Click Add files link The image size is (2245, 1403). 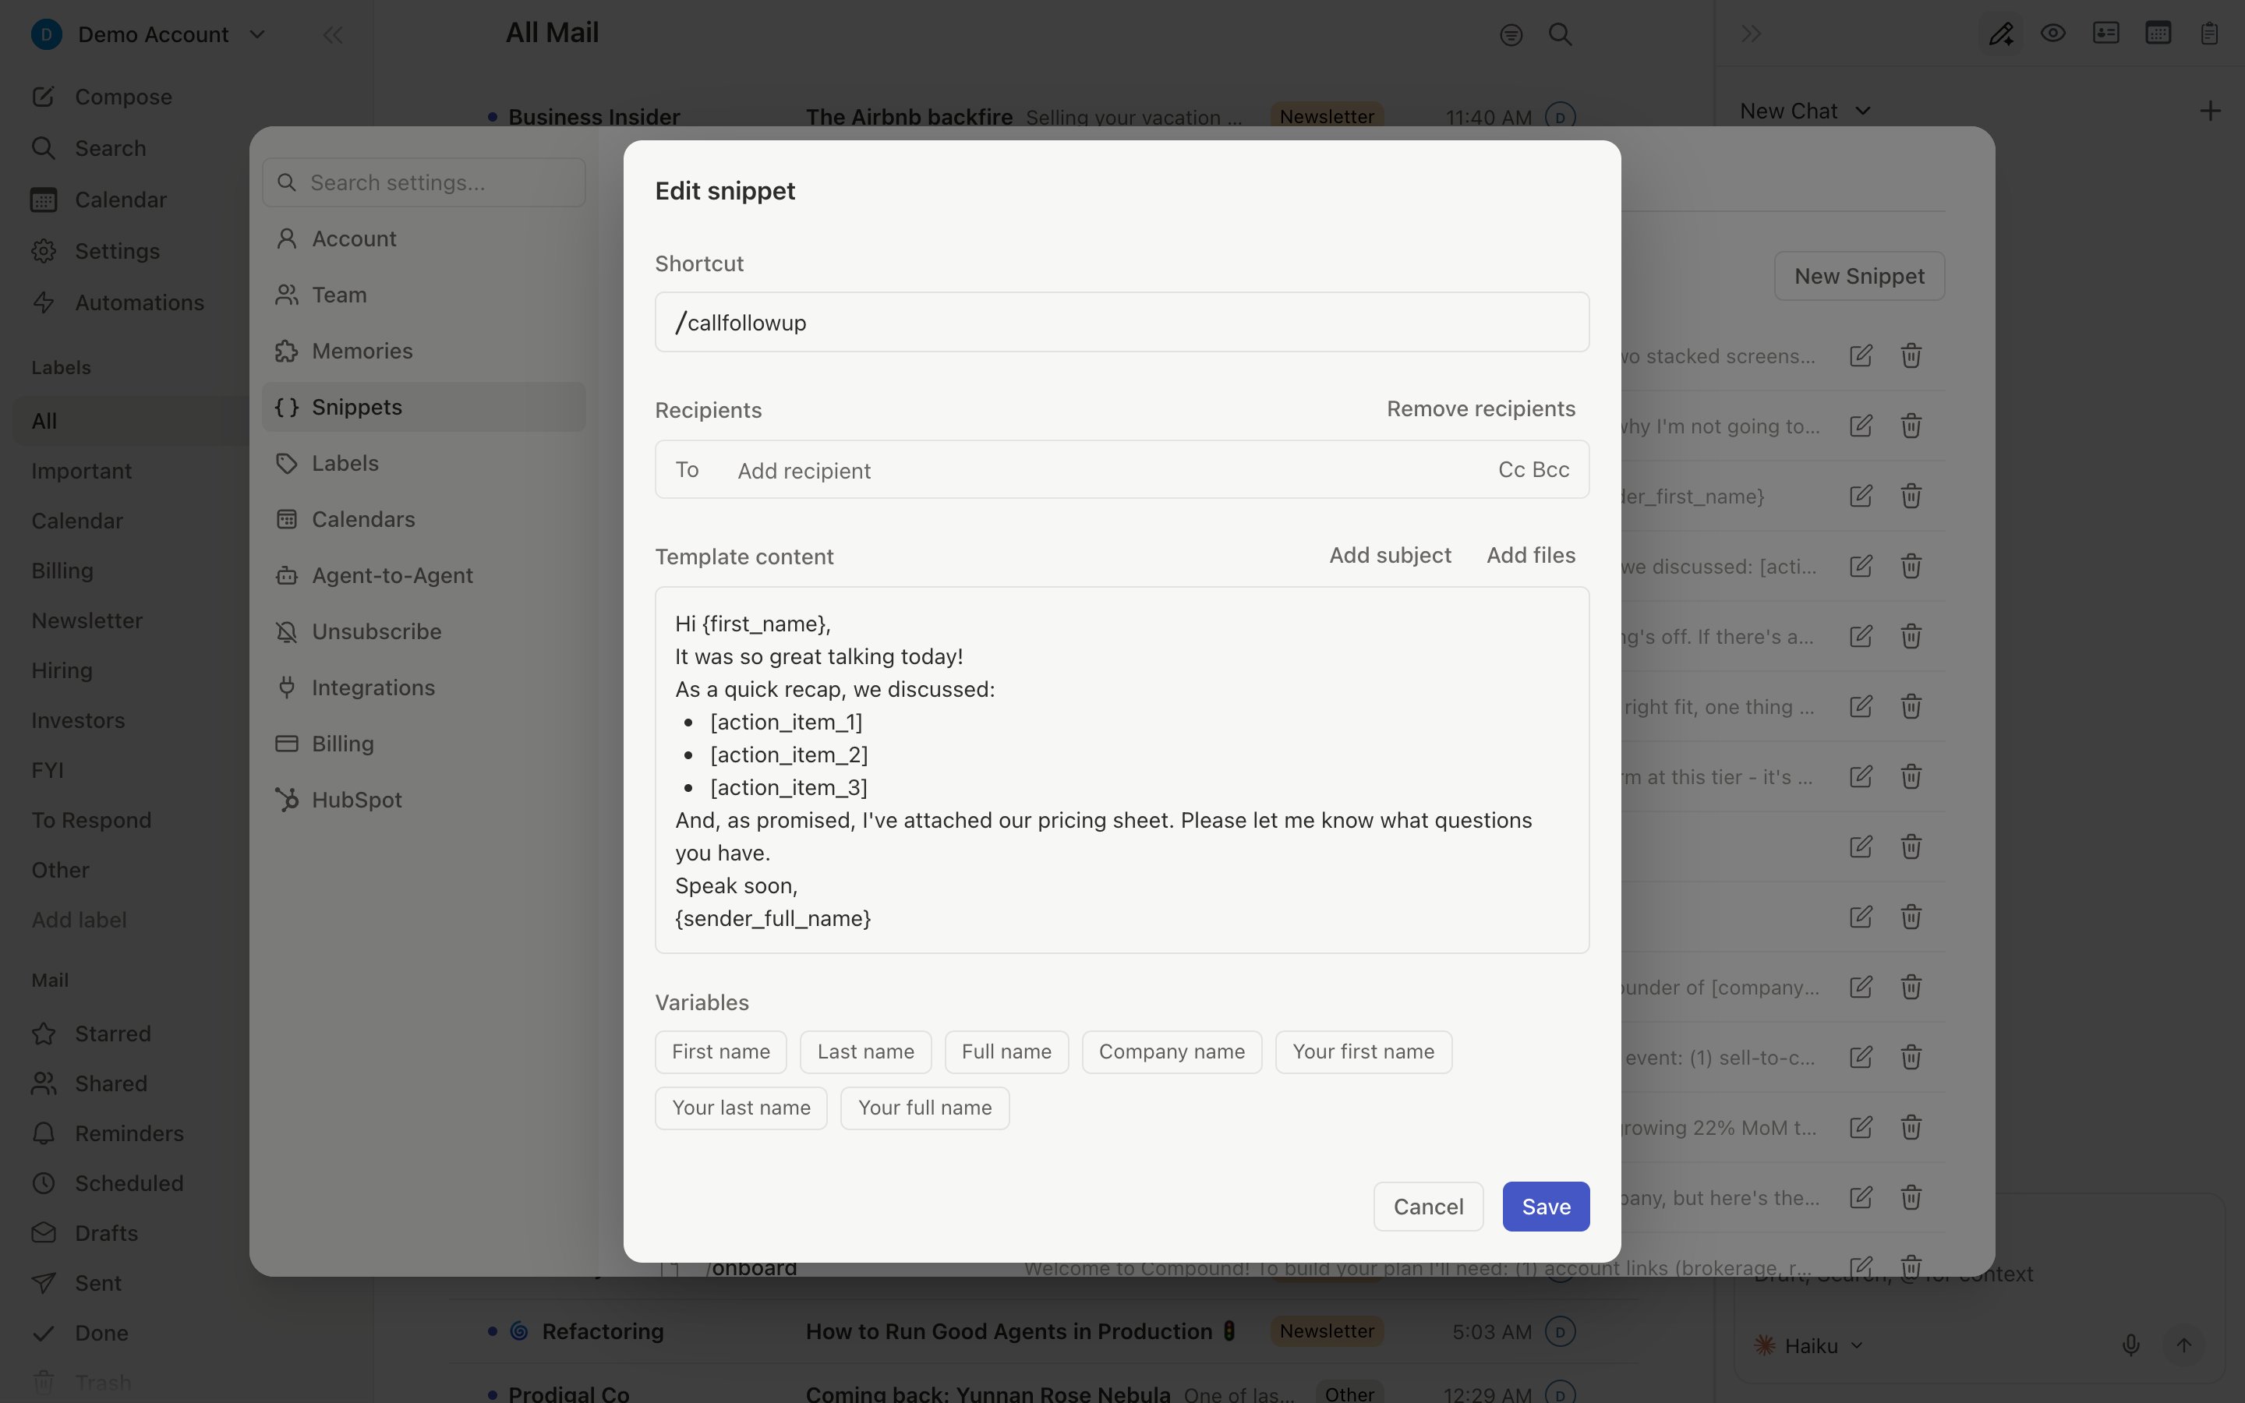coord(1531,556)
